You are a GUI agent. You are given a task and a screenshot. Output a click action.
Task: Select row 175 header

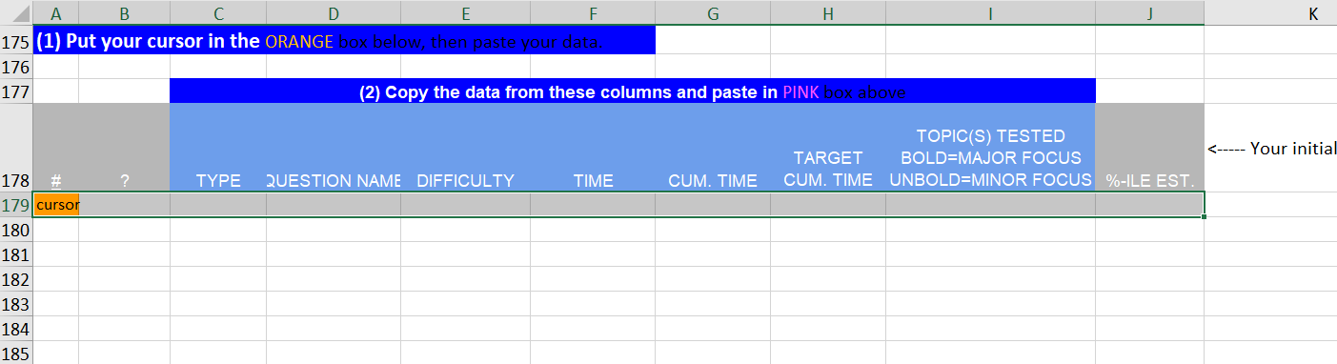click(16, 42)
